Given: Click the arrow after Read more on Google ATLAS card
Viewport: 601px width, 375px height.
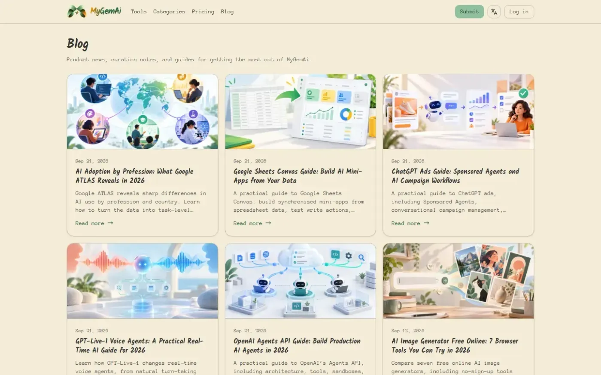Looking at the screenshot, I should (110, 223).
